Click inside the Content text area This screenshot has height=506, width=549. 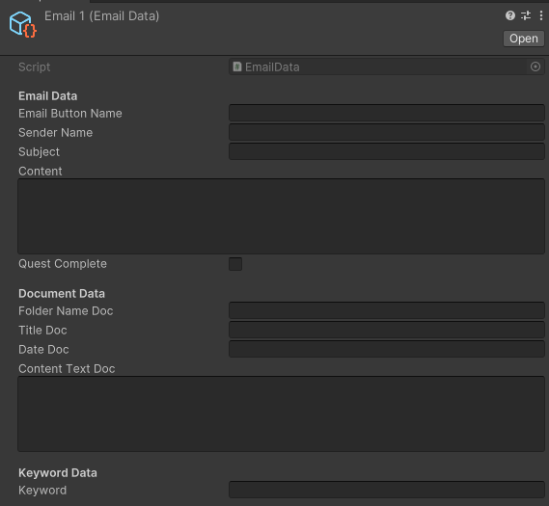pos(281,216)
